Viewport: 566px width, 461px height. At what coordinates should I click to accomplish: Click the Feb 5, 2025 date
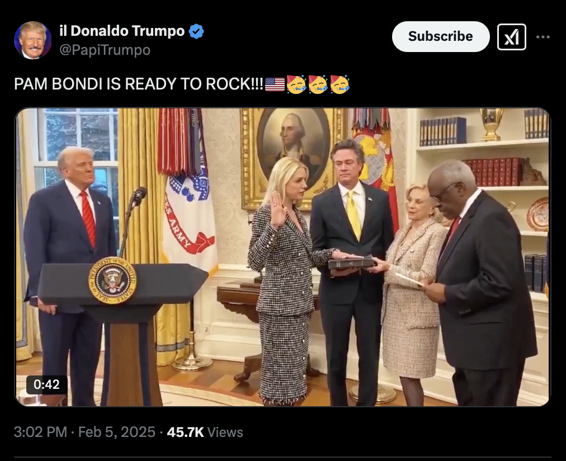116,432
